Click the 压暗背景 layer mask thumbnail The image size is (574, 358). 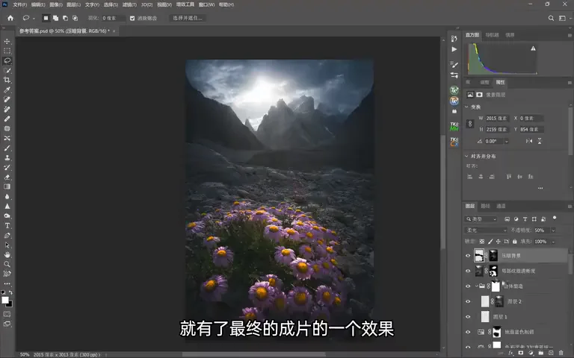click(493, 255)
